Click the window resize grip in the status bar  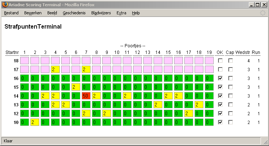(266, 142)
